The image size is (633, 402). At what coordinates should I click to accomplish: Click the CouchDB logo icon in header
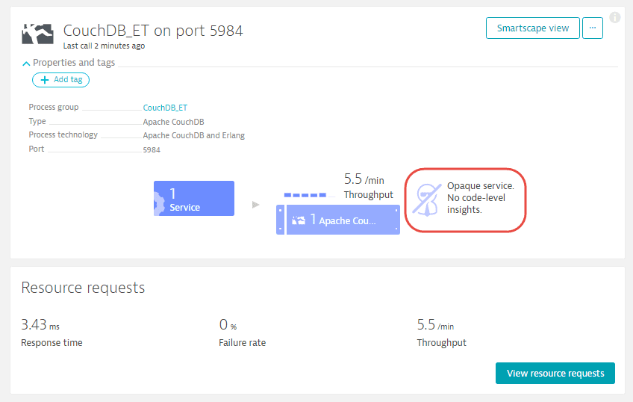[x=37, y=34]
